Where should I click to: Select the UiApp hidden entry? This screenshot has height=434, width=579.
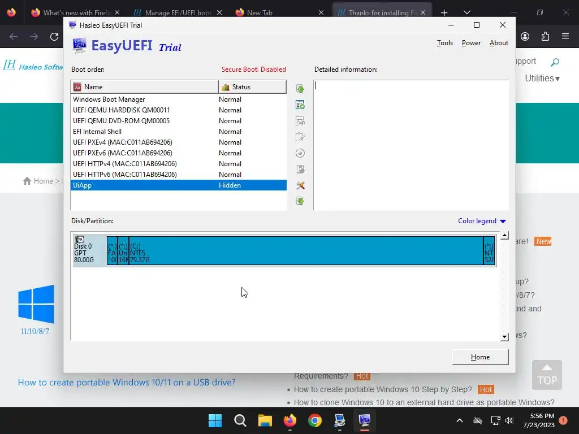point(178,185)
